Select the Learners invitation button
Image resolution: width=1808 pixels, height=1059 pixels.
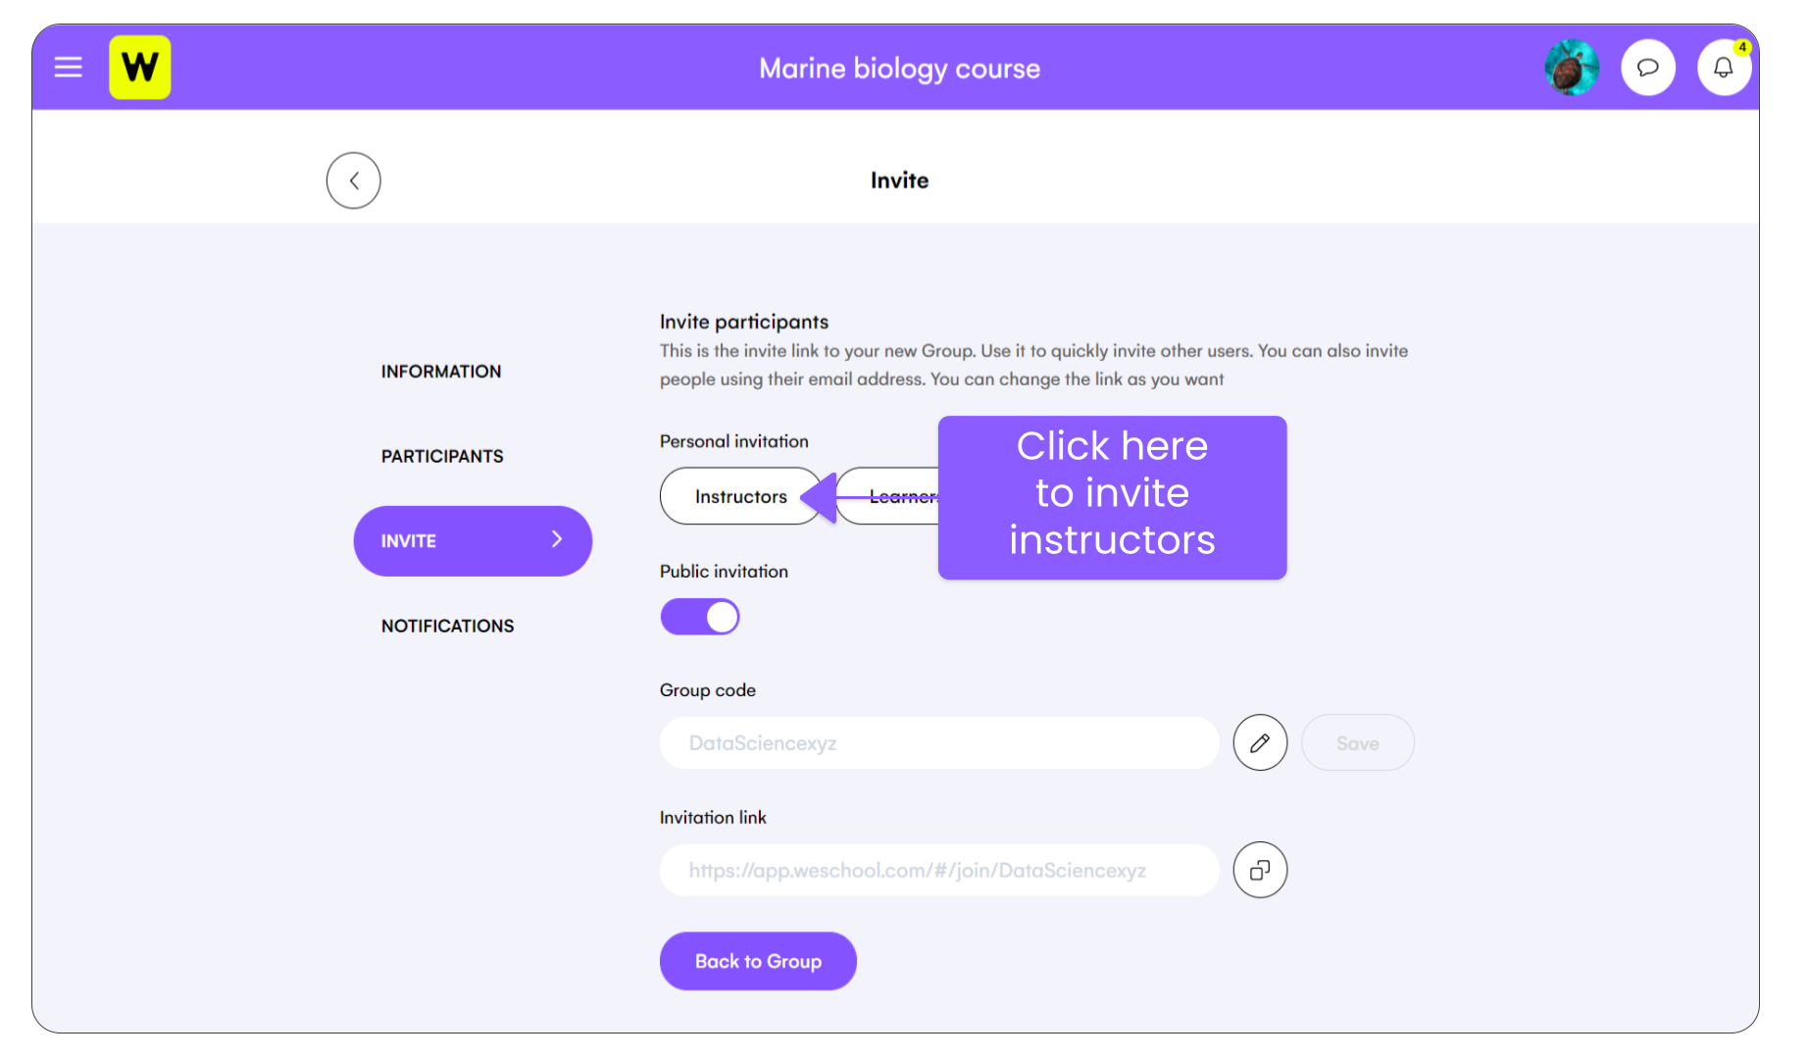pyautogui.click(x=887, y=496)
